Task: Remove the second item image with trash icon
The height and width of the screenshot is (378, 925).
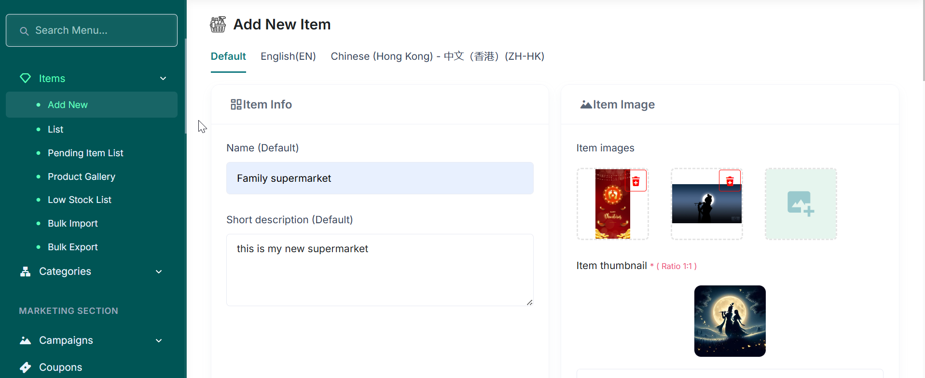Action: [730, 181]
